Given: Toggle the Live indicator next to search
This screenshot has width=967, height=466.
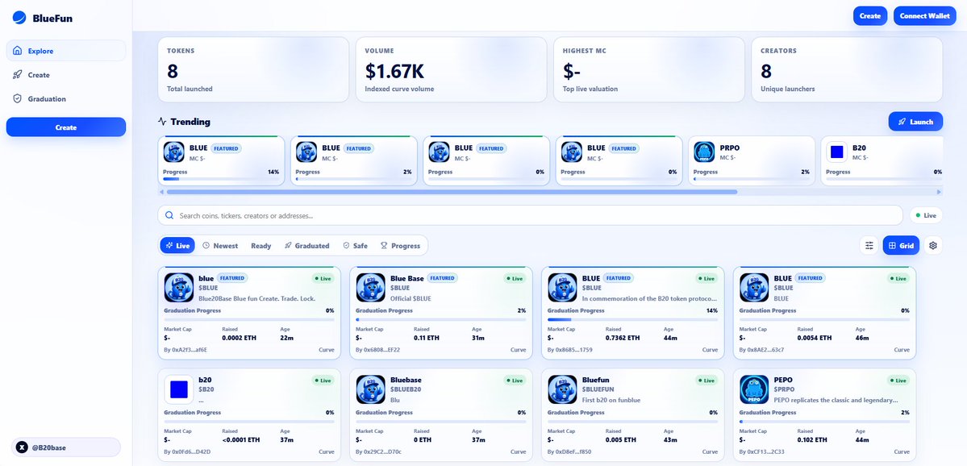Looking at the screenshot, I should coord(926,215).
